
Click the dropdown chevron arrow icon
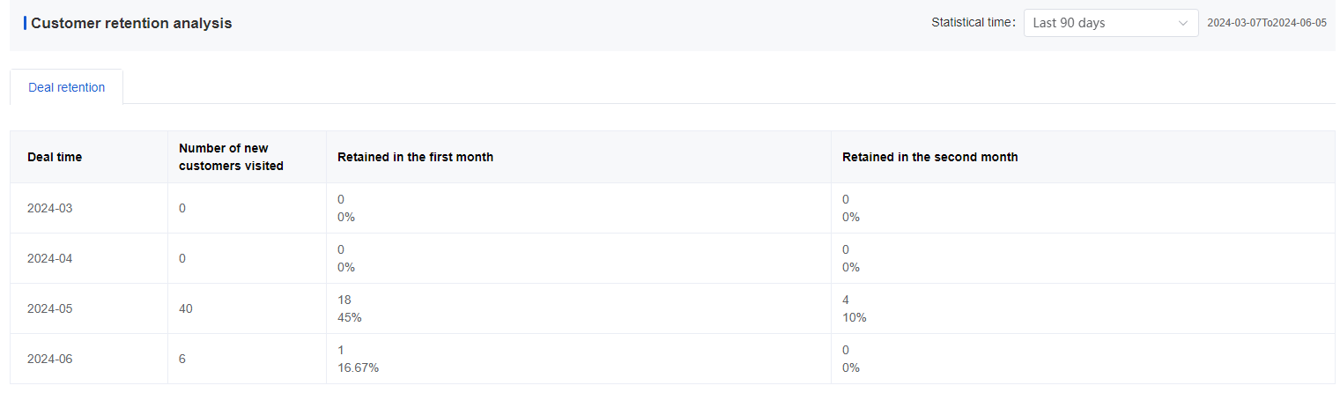tap(1182, 23)
